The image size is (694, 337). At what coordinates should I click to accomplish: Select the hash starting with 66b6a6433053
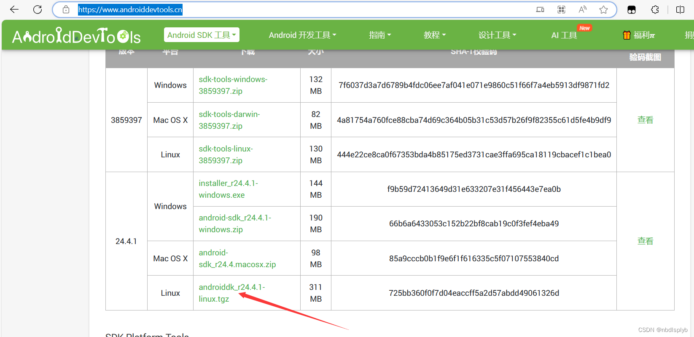pos(474,223)
